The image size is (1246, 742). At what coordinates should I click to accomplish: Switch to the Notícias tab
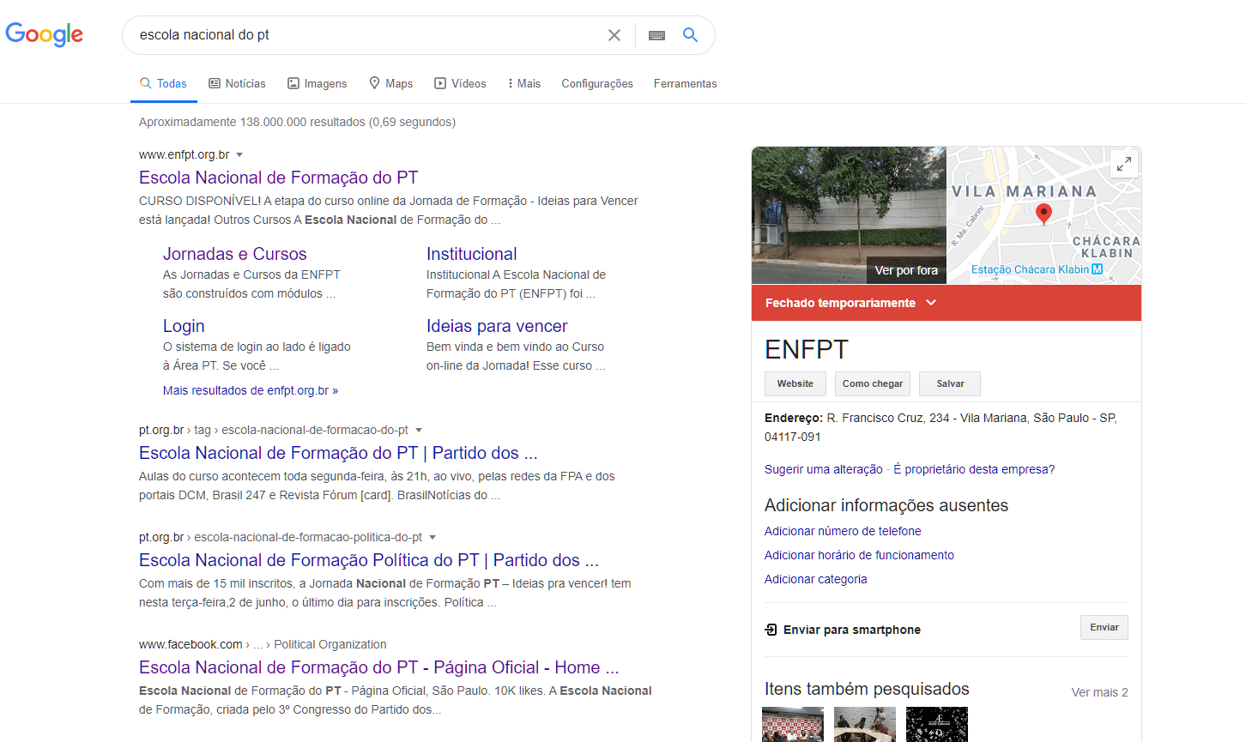(237, 83)
